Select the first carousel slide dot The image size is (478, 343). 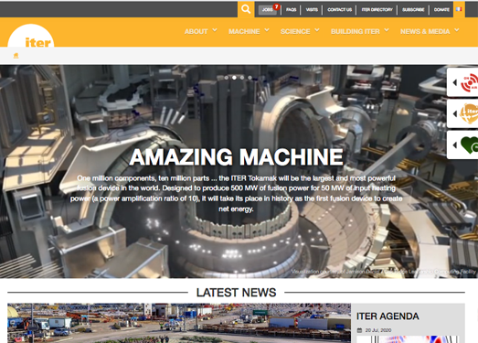coord(226,78)
